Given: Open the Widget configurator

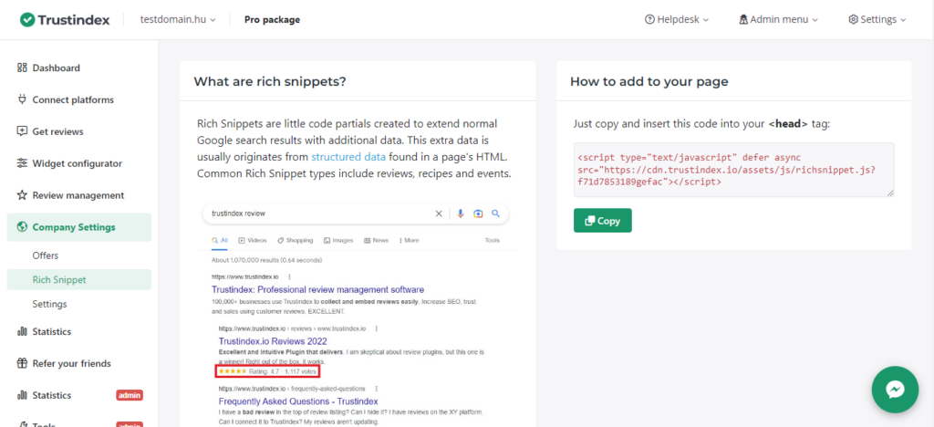Looking at the screenshot, I should [77, 163].
